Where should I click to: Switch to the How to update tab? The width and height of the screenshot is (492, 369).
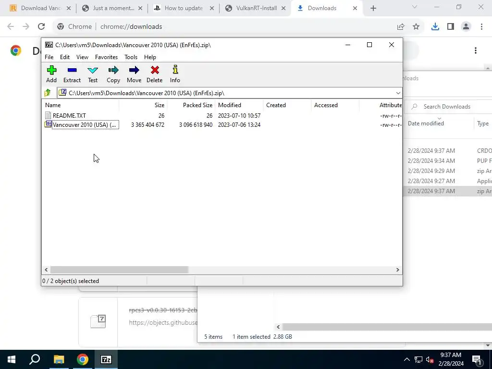pos(184,8)
